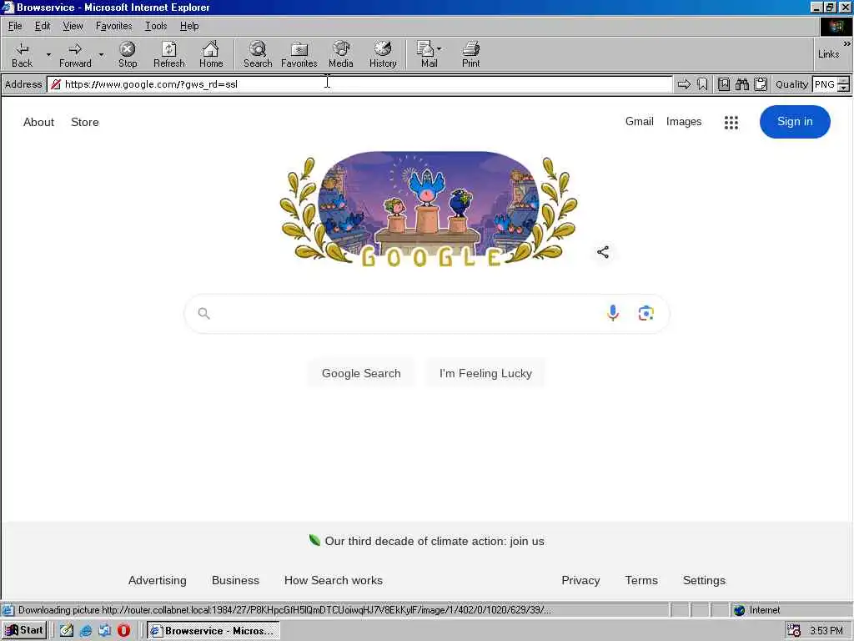Open the File menu
This screenshot has height=641, width=854.
(15, 26)
